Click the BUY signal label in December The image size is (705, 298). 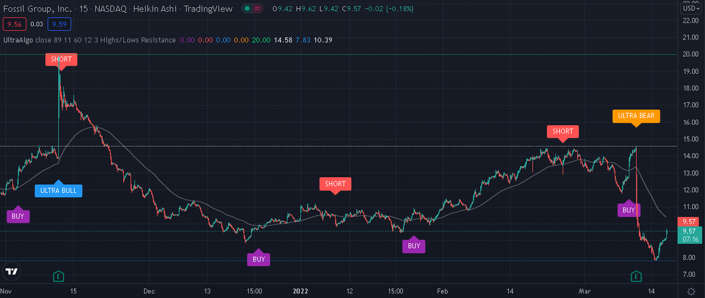coord(259,259)
